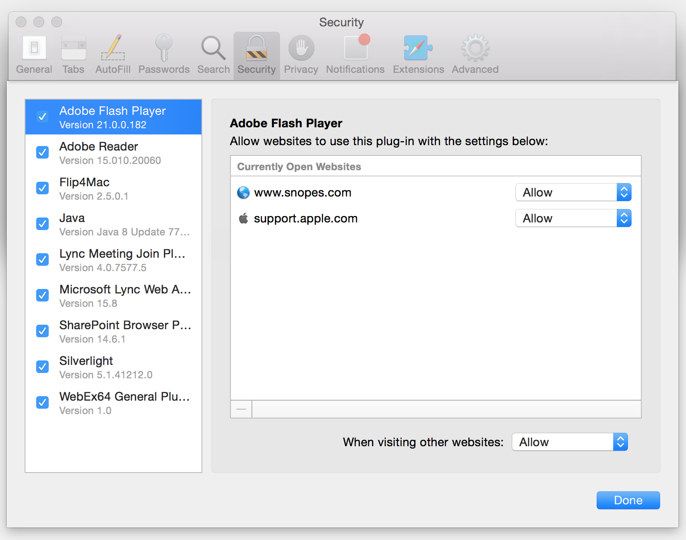
Task: Open the Allow dropdown for www.snopes.com
Action: click(573, 193)
